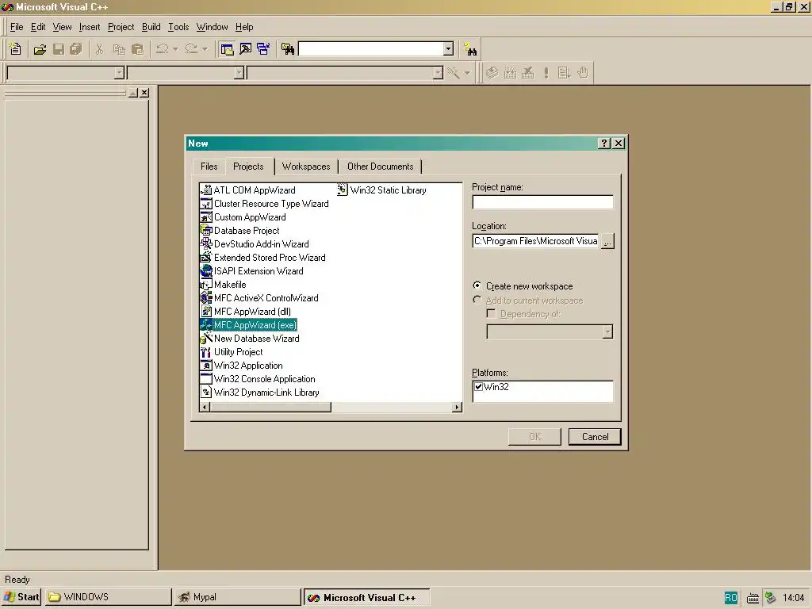The height and width of the screenshot is (609, 812).
Task: Click the Stop Build toolbar icon
Action: (527, 73)
